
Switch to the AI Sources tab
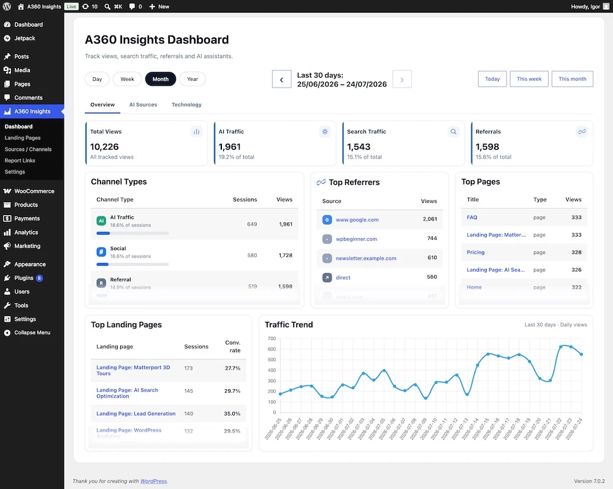[x=143, y=105]
